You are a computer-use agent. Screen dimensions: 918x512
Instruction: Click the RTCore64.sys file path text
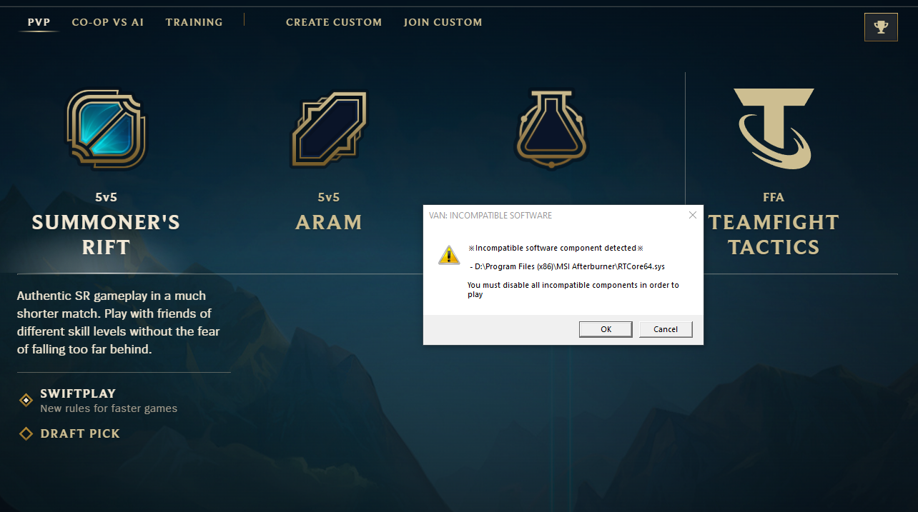567,266
